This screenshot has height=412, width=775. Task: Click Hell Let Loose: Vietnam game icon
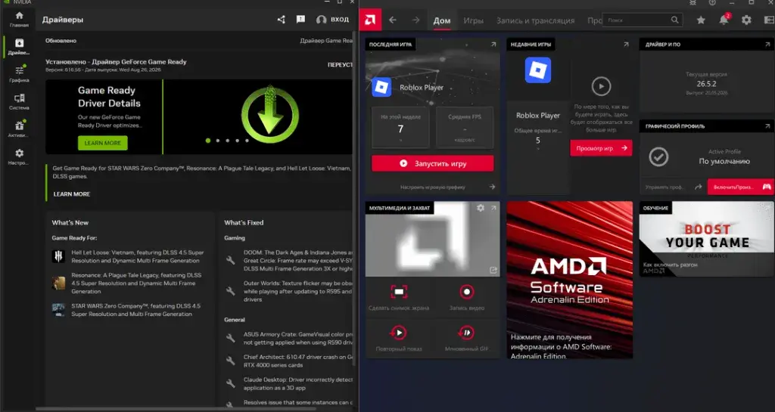58,256
